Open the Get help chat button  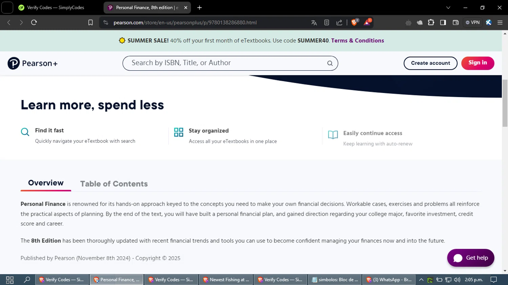point(470,258)
